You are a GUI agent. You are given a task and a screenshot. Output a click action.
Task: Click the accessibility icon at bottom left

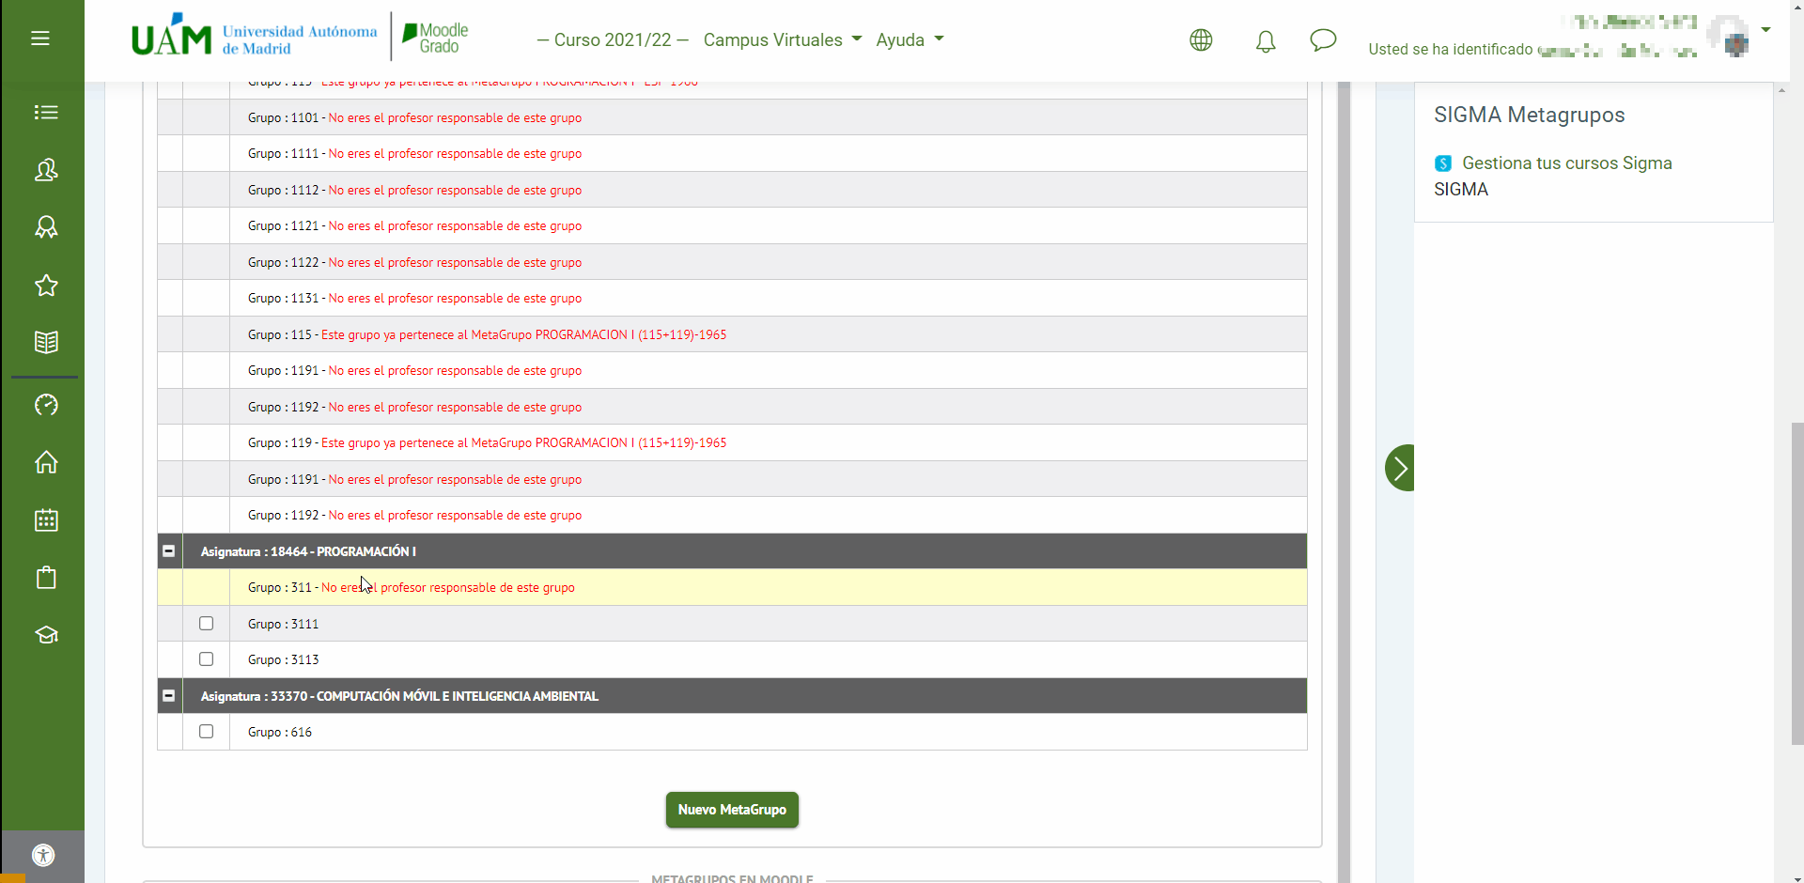[43, 855]
